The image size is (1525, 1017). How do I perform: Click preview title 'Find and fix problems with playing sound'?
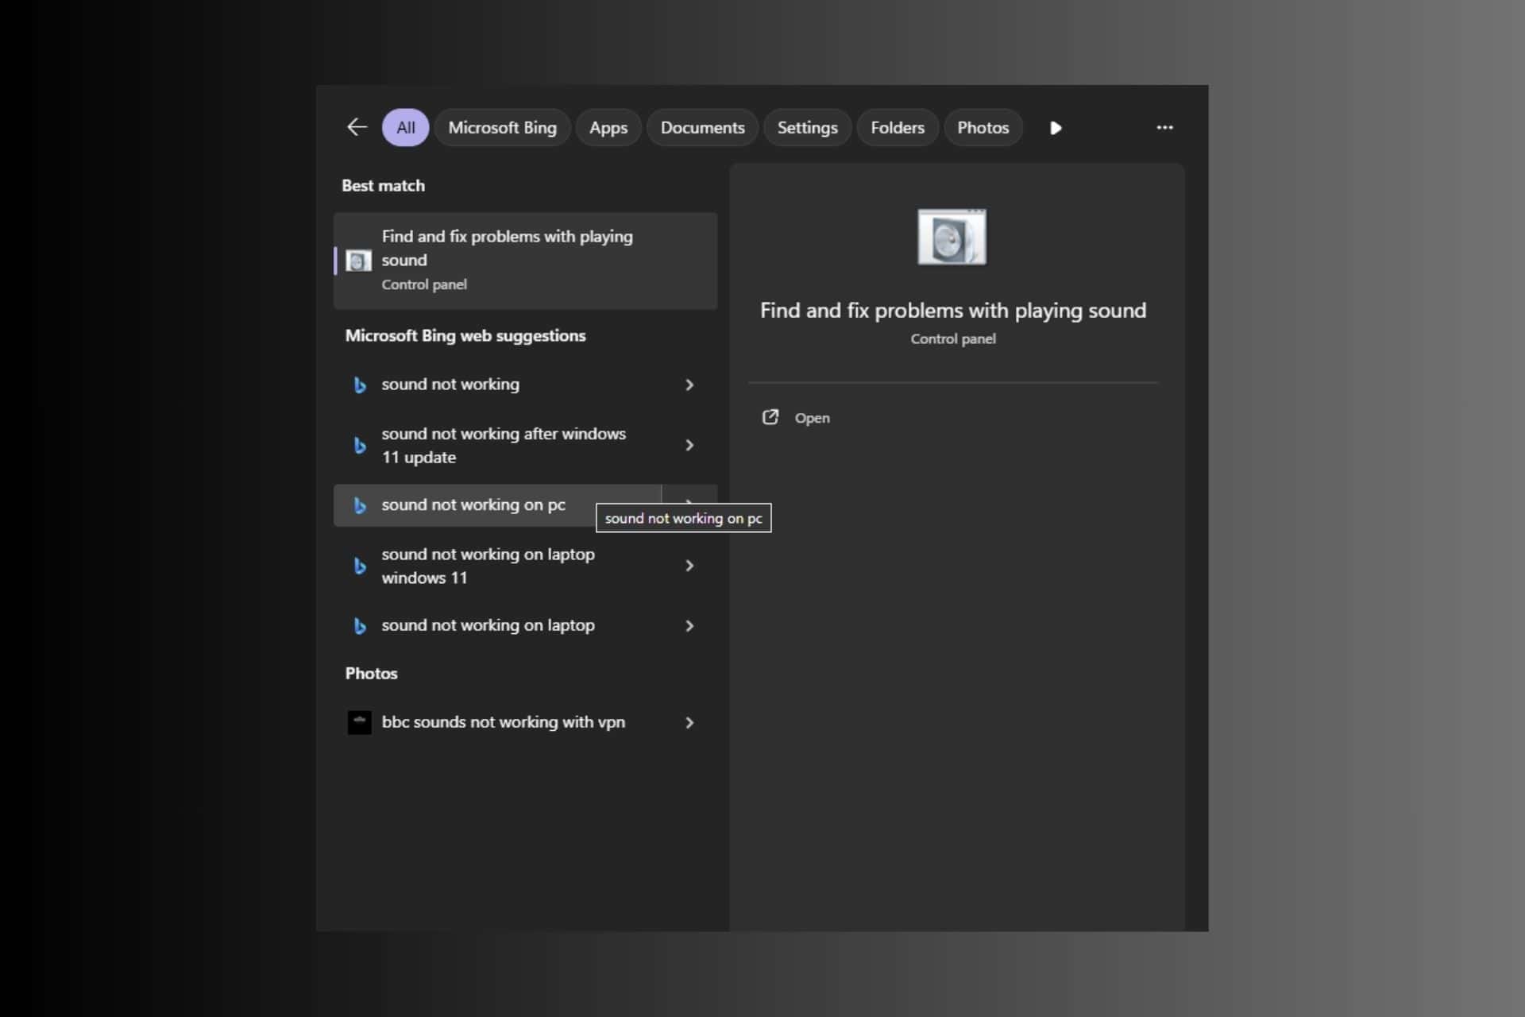point(953,311)
